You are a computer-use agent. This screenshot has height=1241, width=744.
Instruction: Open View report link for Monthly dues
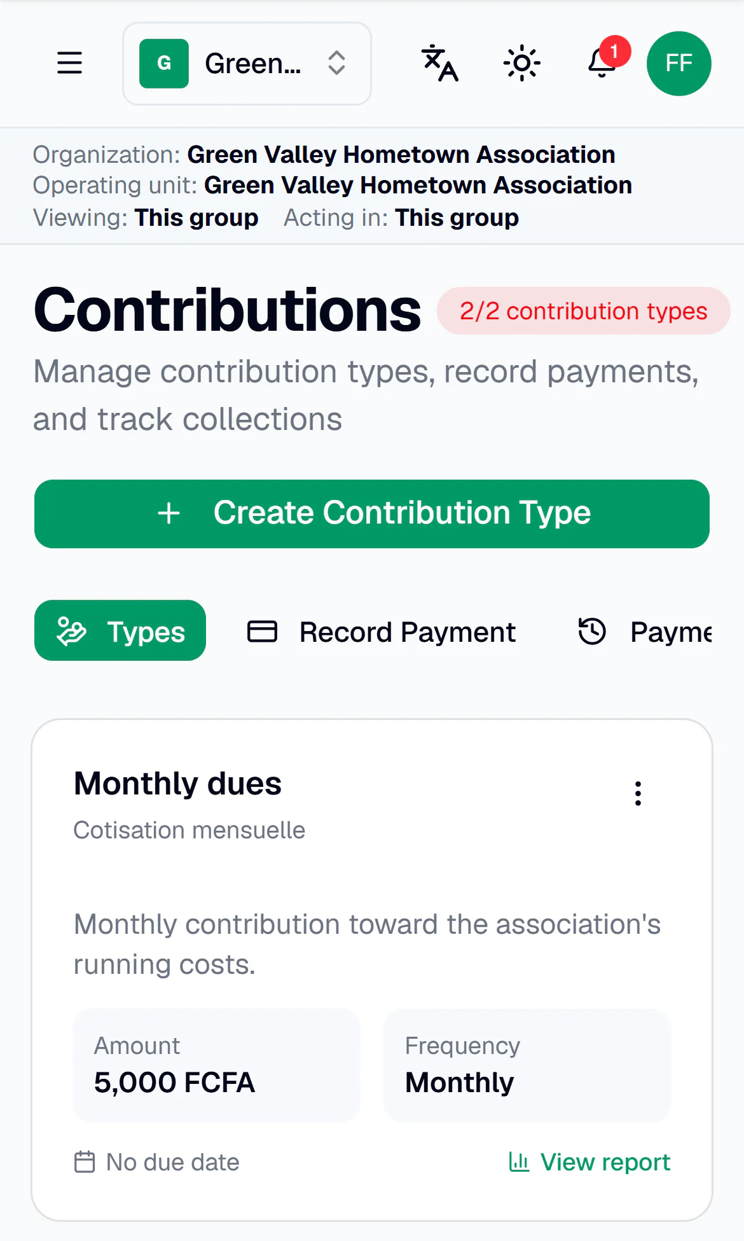(x=589, y=1162)
